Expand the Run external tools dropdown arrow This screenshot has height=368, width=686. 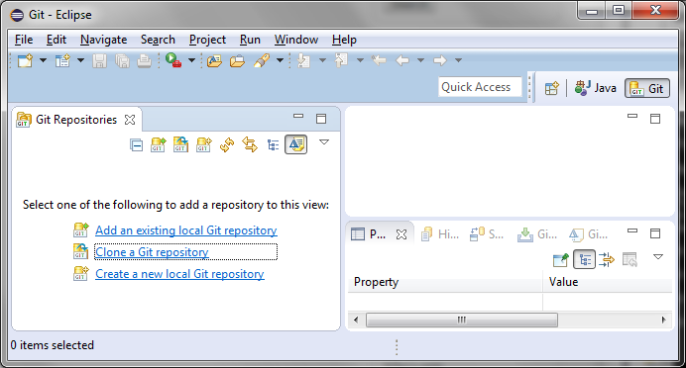pos(191,60)
